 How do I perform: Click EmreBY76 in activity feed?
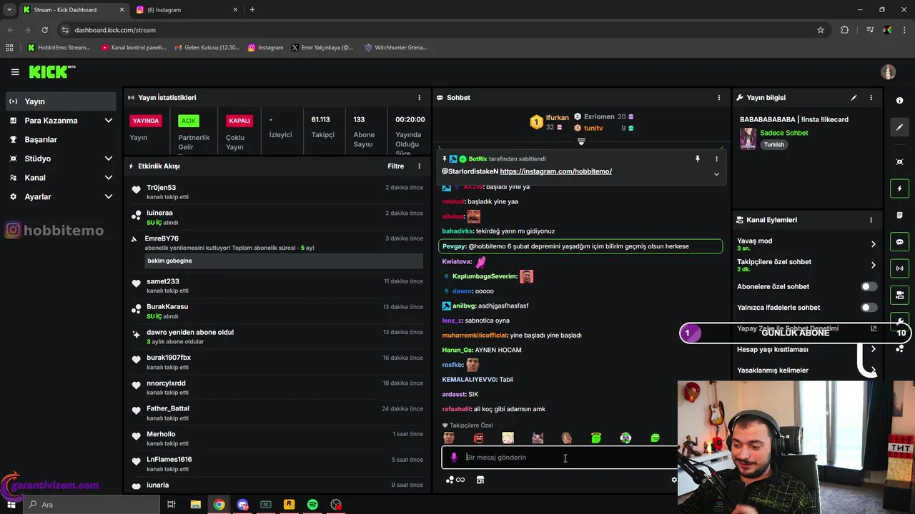[x=162, y=238]
